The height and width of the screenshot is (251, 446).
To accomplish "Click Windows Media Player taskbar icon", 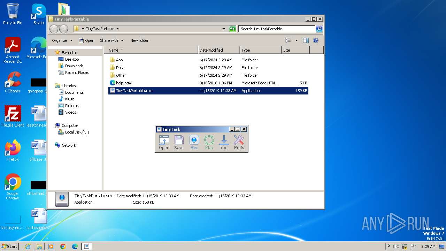I will [51, 246].
